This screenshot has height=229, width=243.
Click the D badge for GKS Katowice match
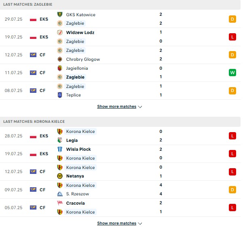tap(232, 19)
